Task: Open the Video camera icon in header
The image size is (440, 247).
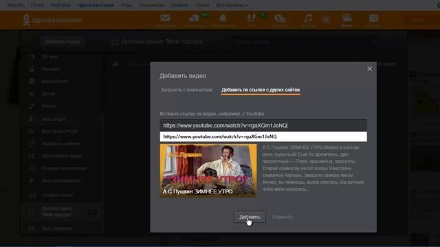Action: click(346, 18)
